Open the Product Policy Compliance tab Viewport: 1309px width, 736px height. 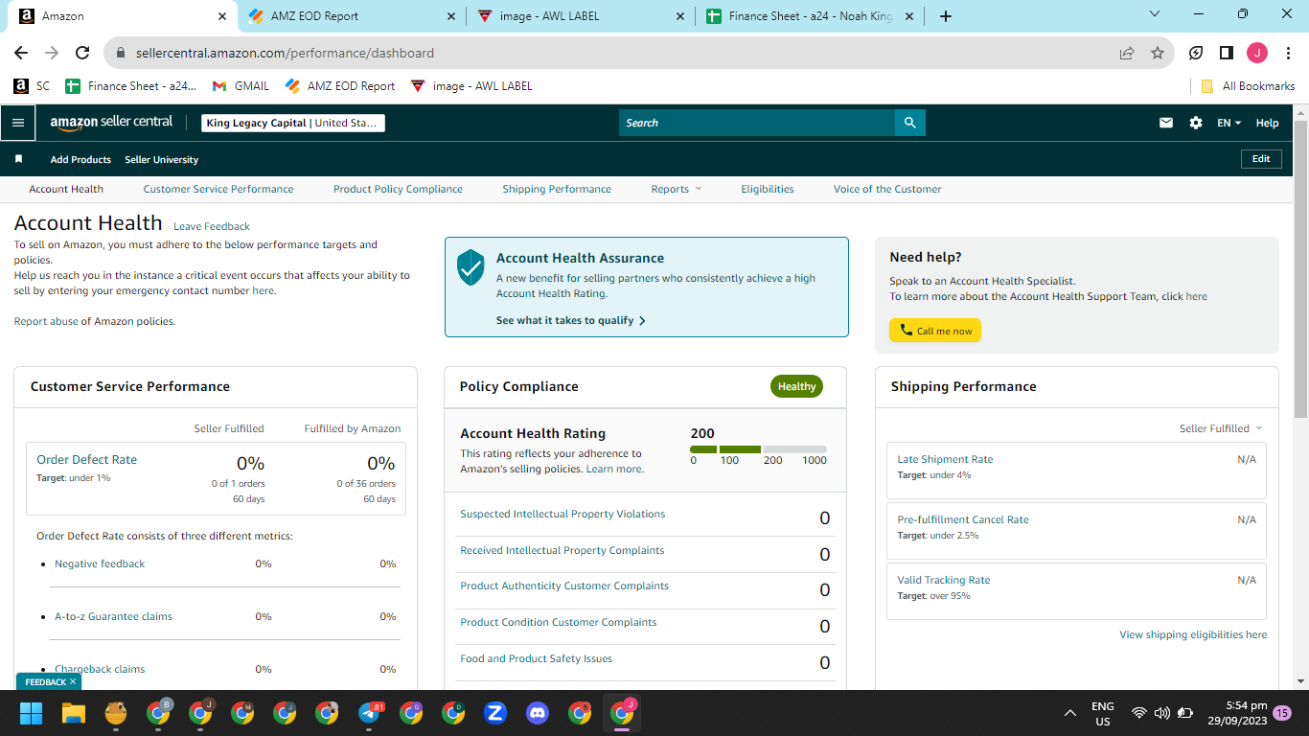tap(398, 189)
